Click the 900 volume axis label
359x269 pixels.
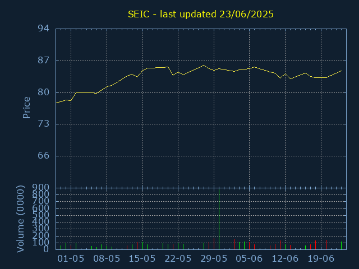click(41, 188)
